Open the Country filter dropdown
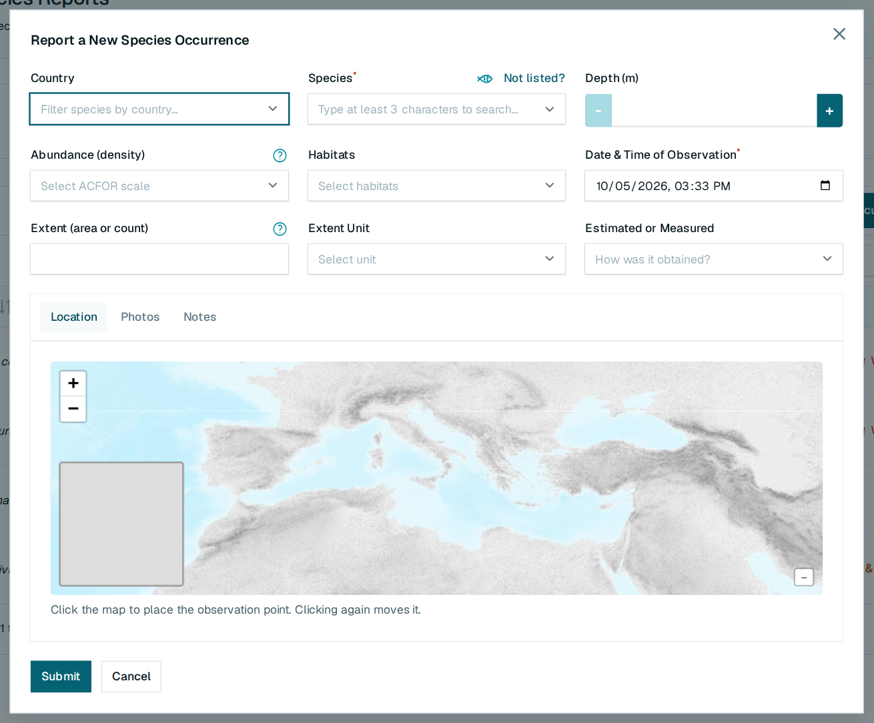 (159, 109)
